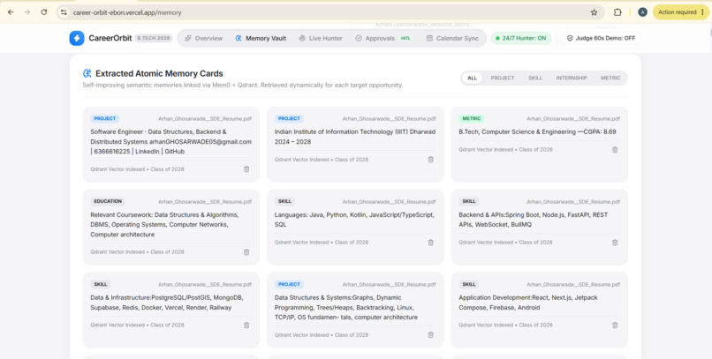This screenshot has width=712, height=359.
Task: Click PROJECT tag on Software Engineer card
Action: (105, 119)
